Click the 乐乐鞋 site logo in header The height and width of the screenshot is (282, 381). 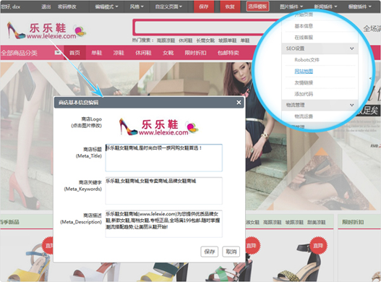click(x=46, y=30)
